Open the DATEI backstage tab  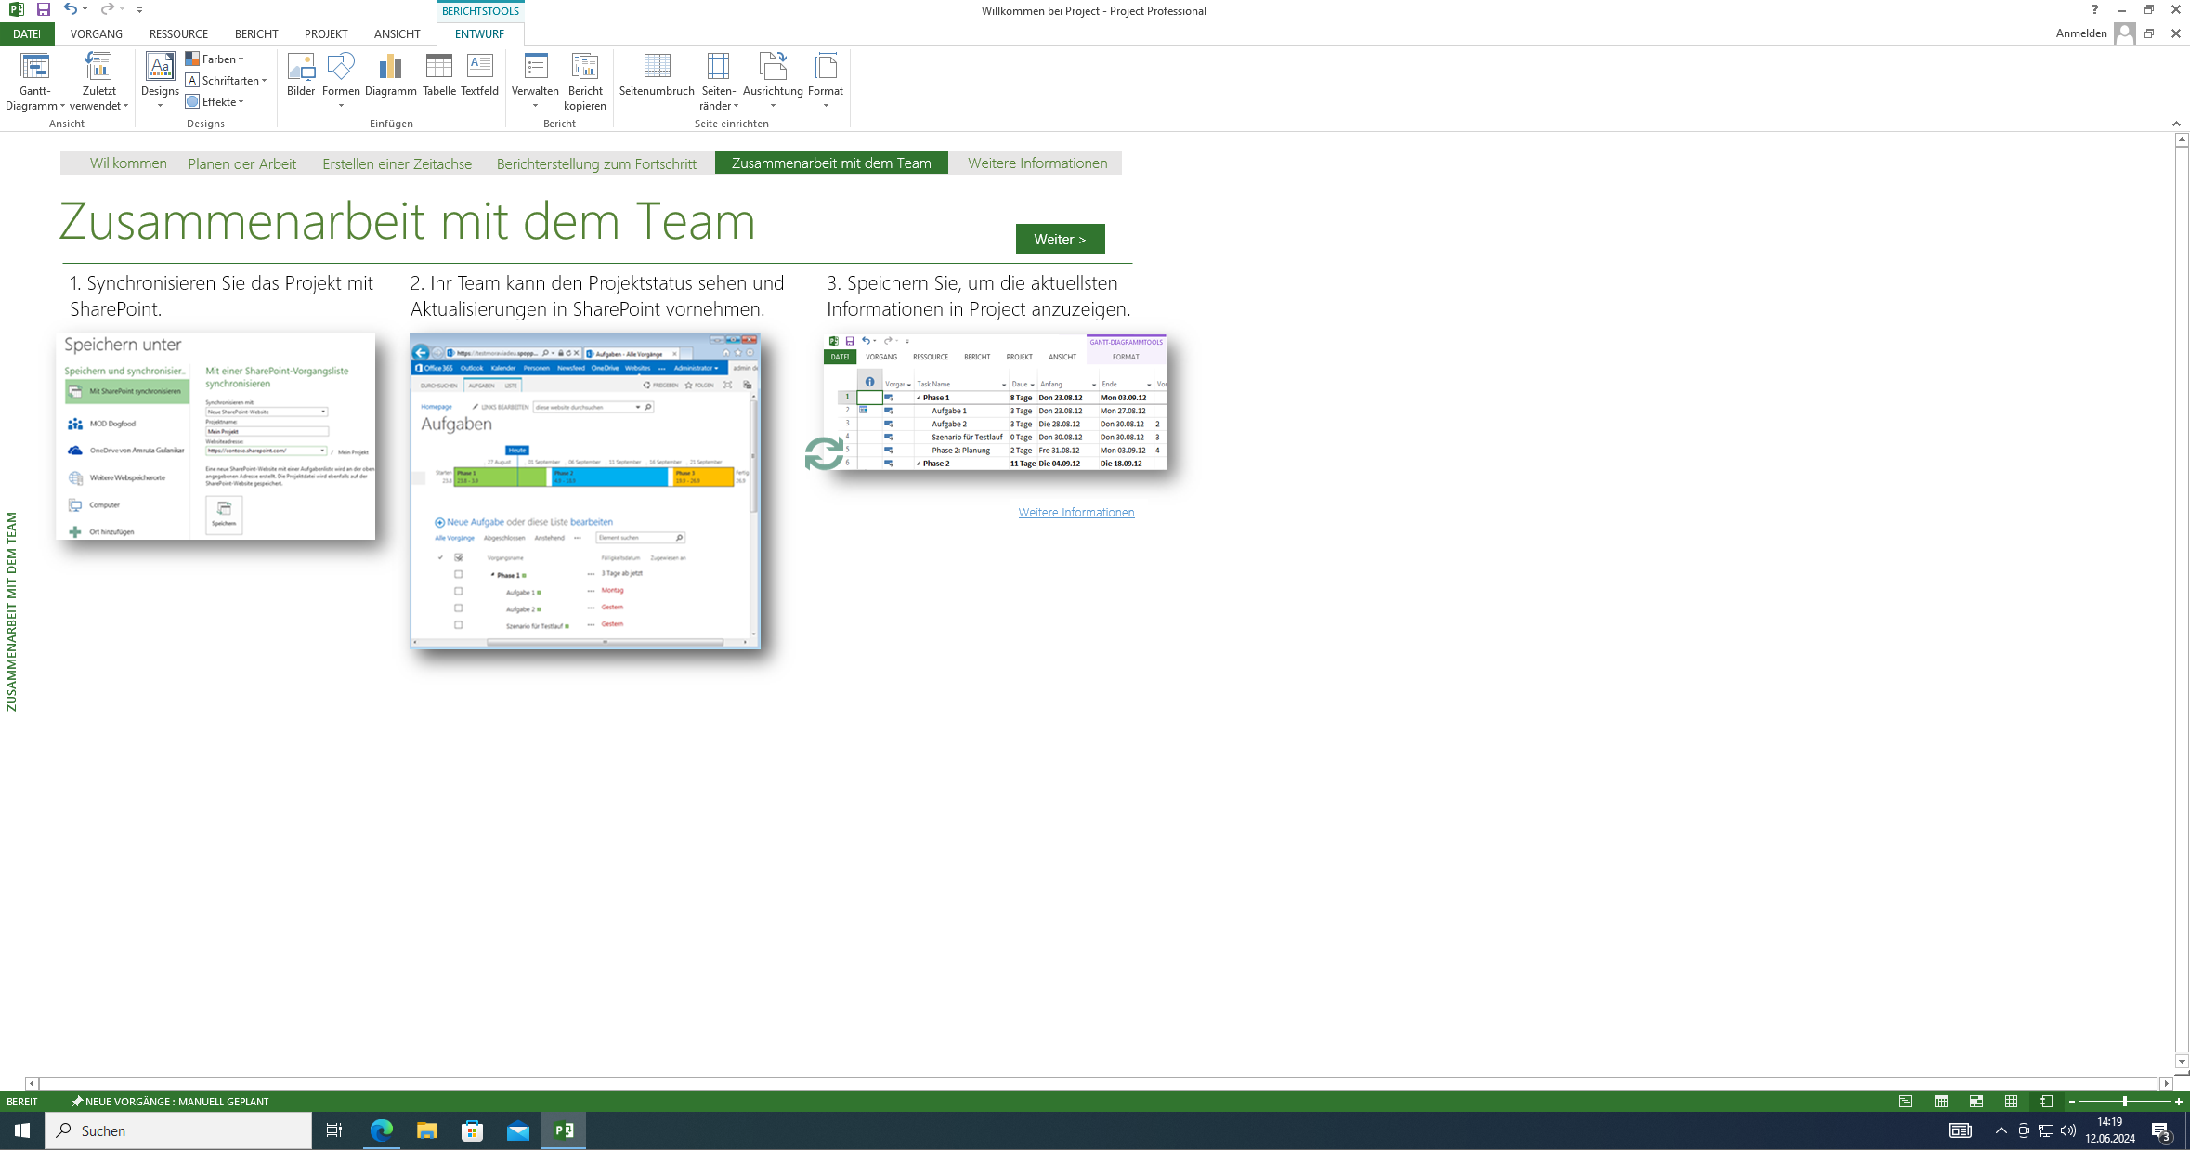click(27, 33)
